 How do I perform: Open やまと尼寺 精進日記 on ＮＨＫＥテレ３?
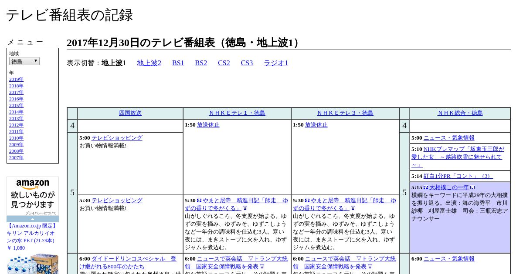[344, 204]
